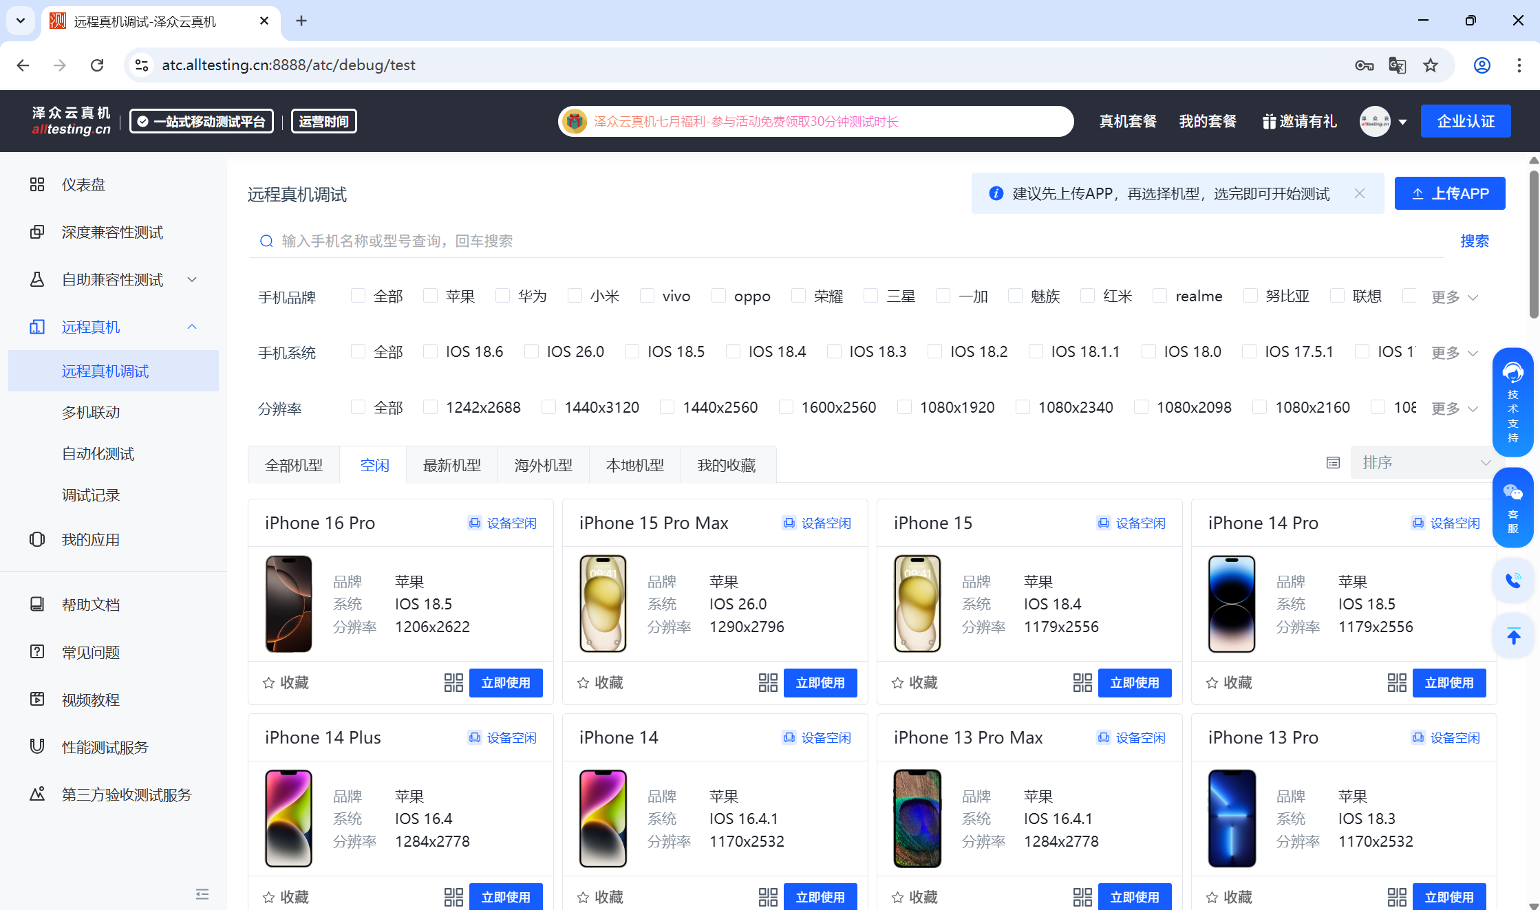Expand 更多 in the 手机品牌 row

coord(1455,297)
